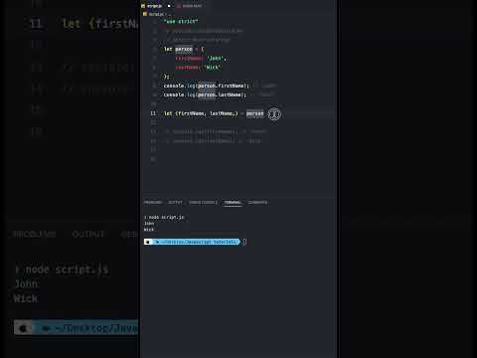Click the console.log(person.firstName) line
The height and width of the screenshot is (358, 477).
point(207,86)
